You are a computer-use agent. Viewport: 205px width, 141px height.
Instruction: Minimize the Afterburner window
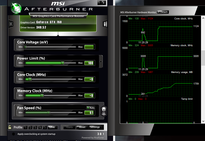99,3
